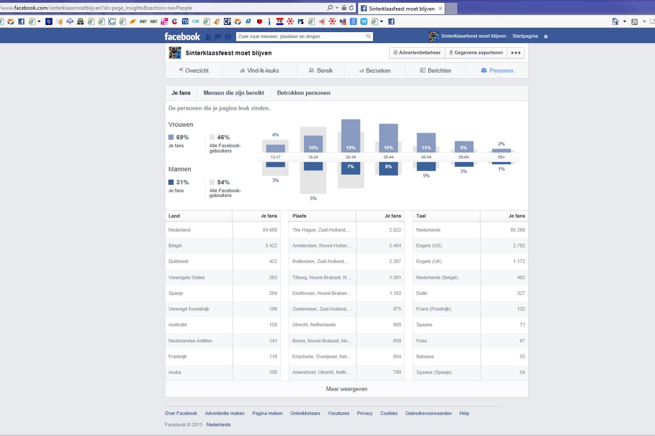Open the Facebook logo home link
Viewport: 655px width, 436px height.
click(182, 36)
